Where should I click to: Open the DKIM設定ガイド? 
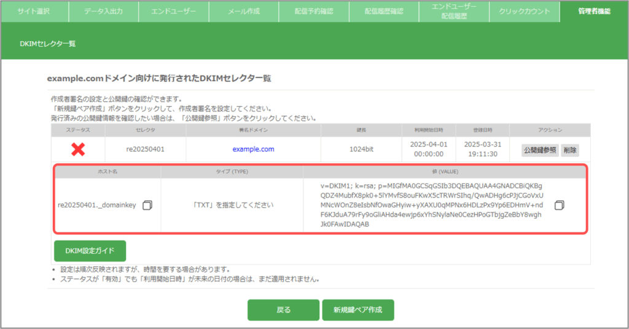tap(90, 250)
